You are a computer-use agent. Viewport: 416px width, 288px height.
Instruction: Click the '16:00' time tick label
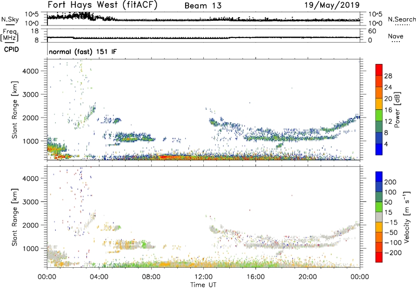(x=255, y=277)
